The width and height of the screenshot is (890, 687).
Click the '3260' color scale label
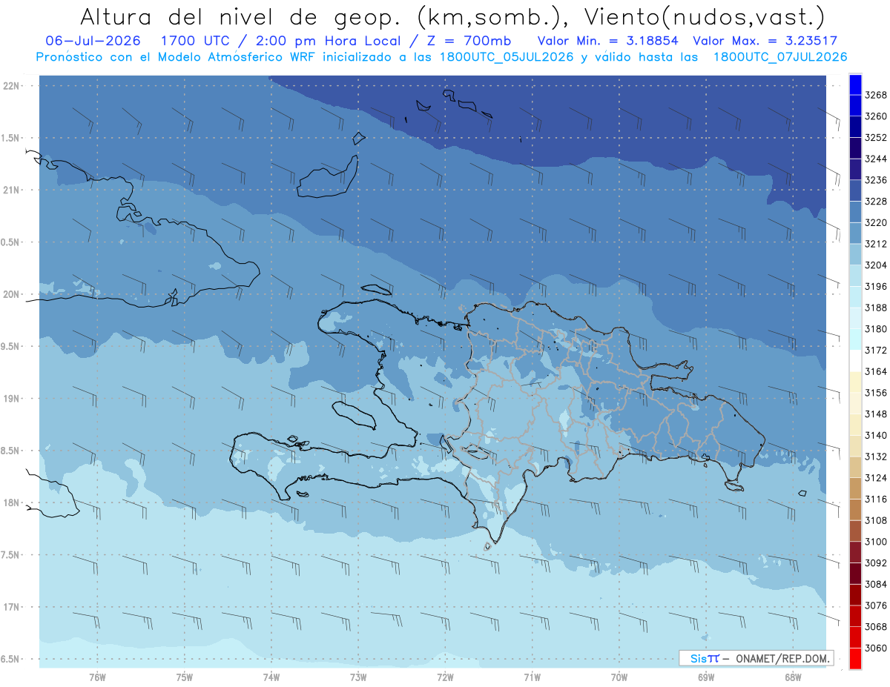point(876,116)
